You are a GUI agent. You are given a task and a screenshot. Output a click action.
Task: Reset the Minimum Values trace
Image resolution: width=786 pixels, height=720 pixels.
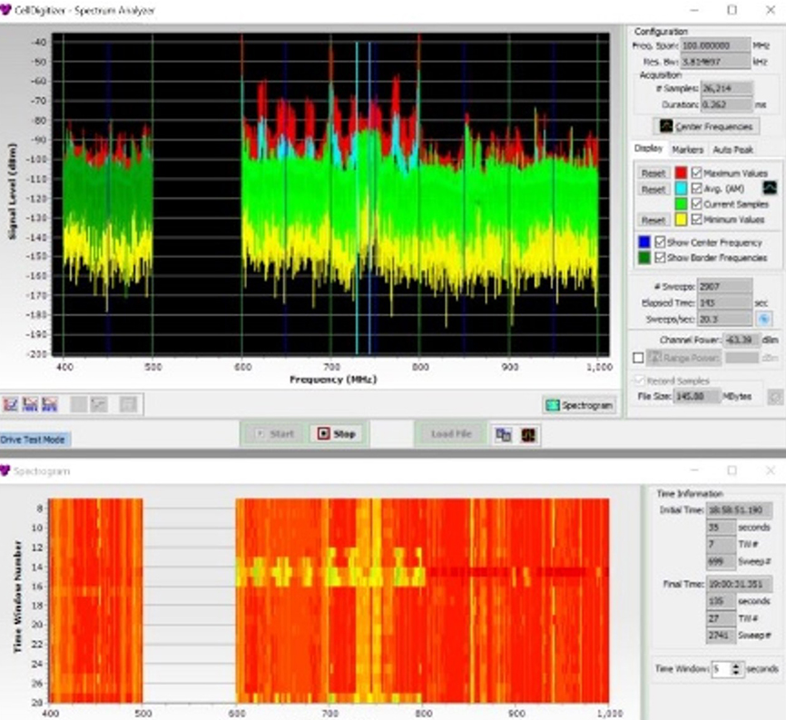pyautogui.click(x=653, y=220)
